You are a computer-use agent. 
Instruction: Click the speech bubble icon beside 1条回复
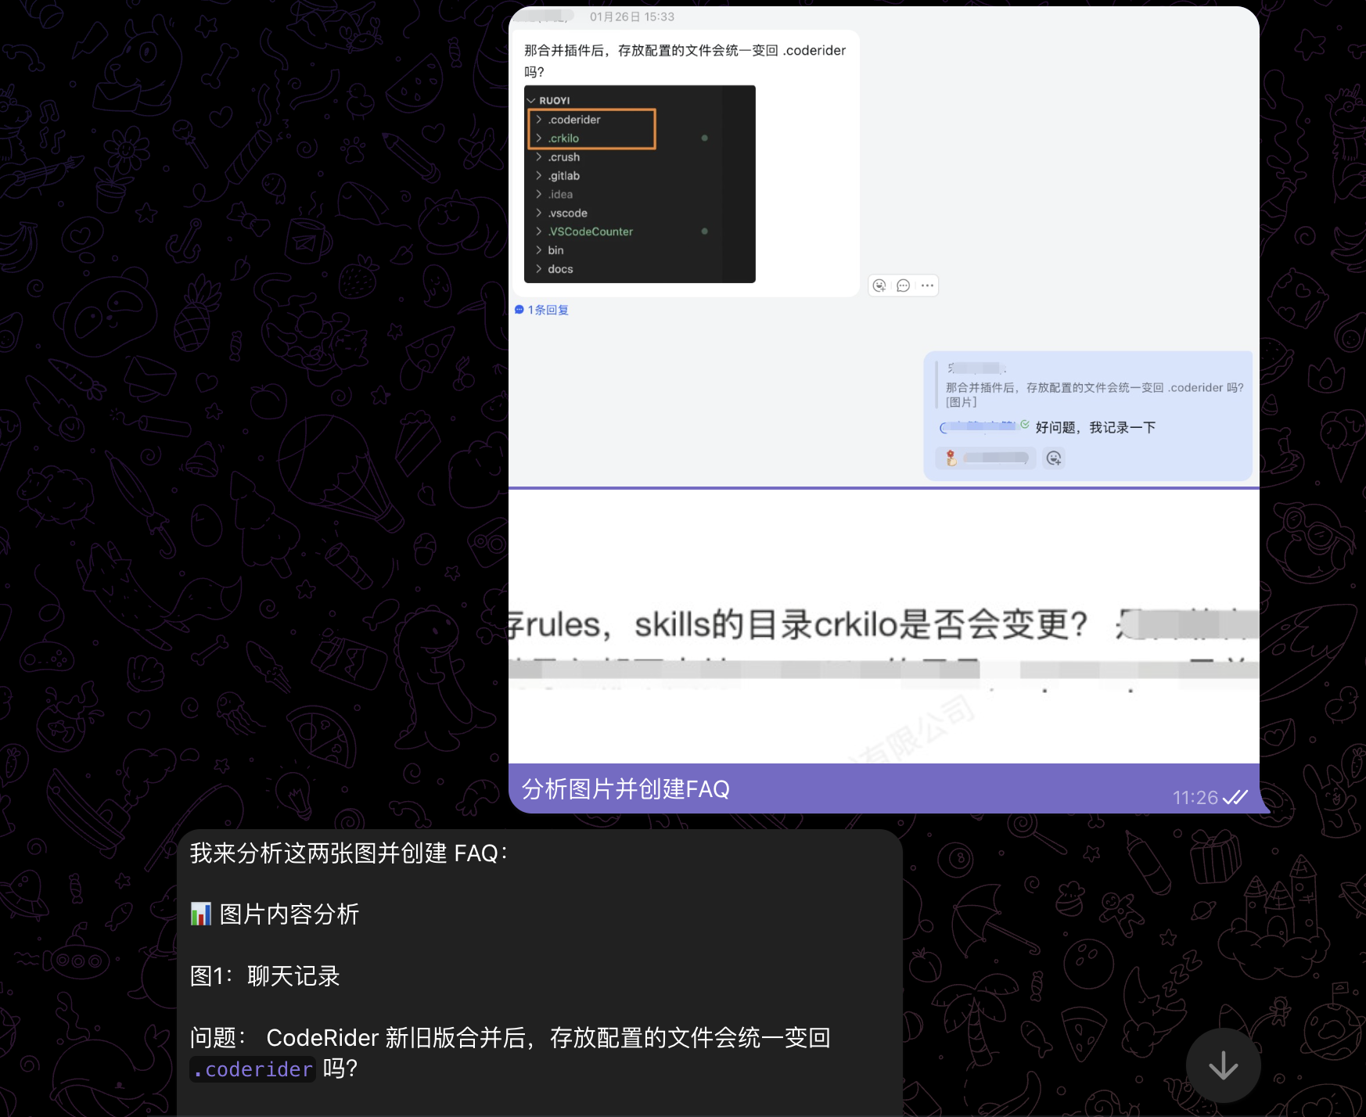click(519, 310)
